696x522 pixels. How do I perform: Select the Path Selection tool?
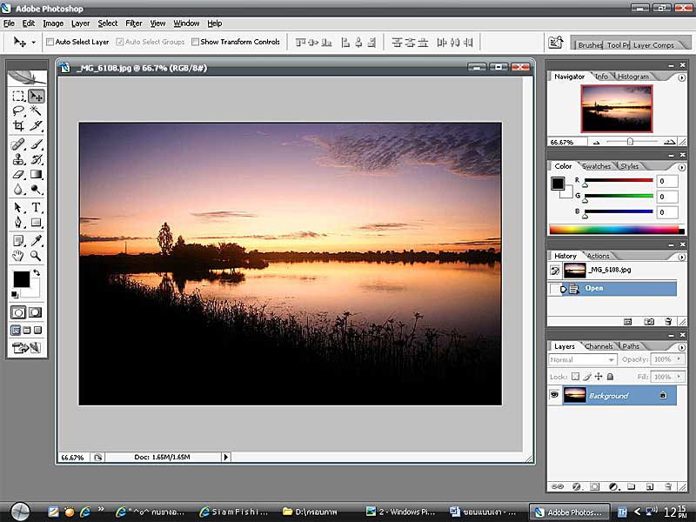click(x=18, y=207)
